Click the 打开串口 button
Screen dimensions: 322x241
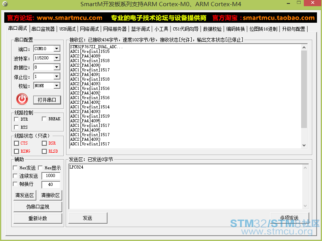[x=47, y=100]
